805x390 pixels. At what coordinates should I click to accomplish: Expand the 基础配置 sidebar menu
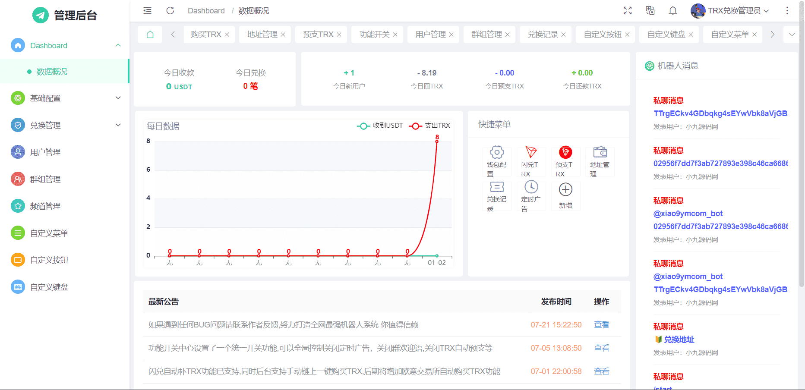click(x=65, y=98)
